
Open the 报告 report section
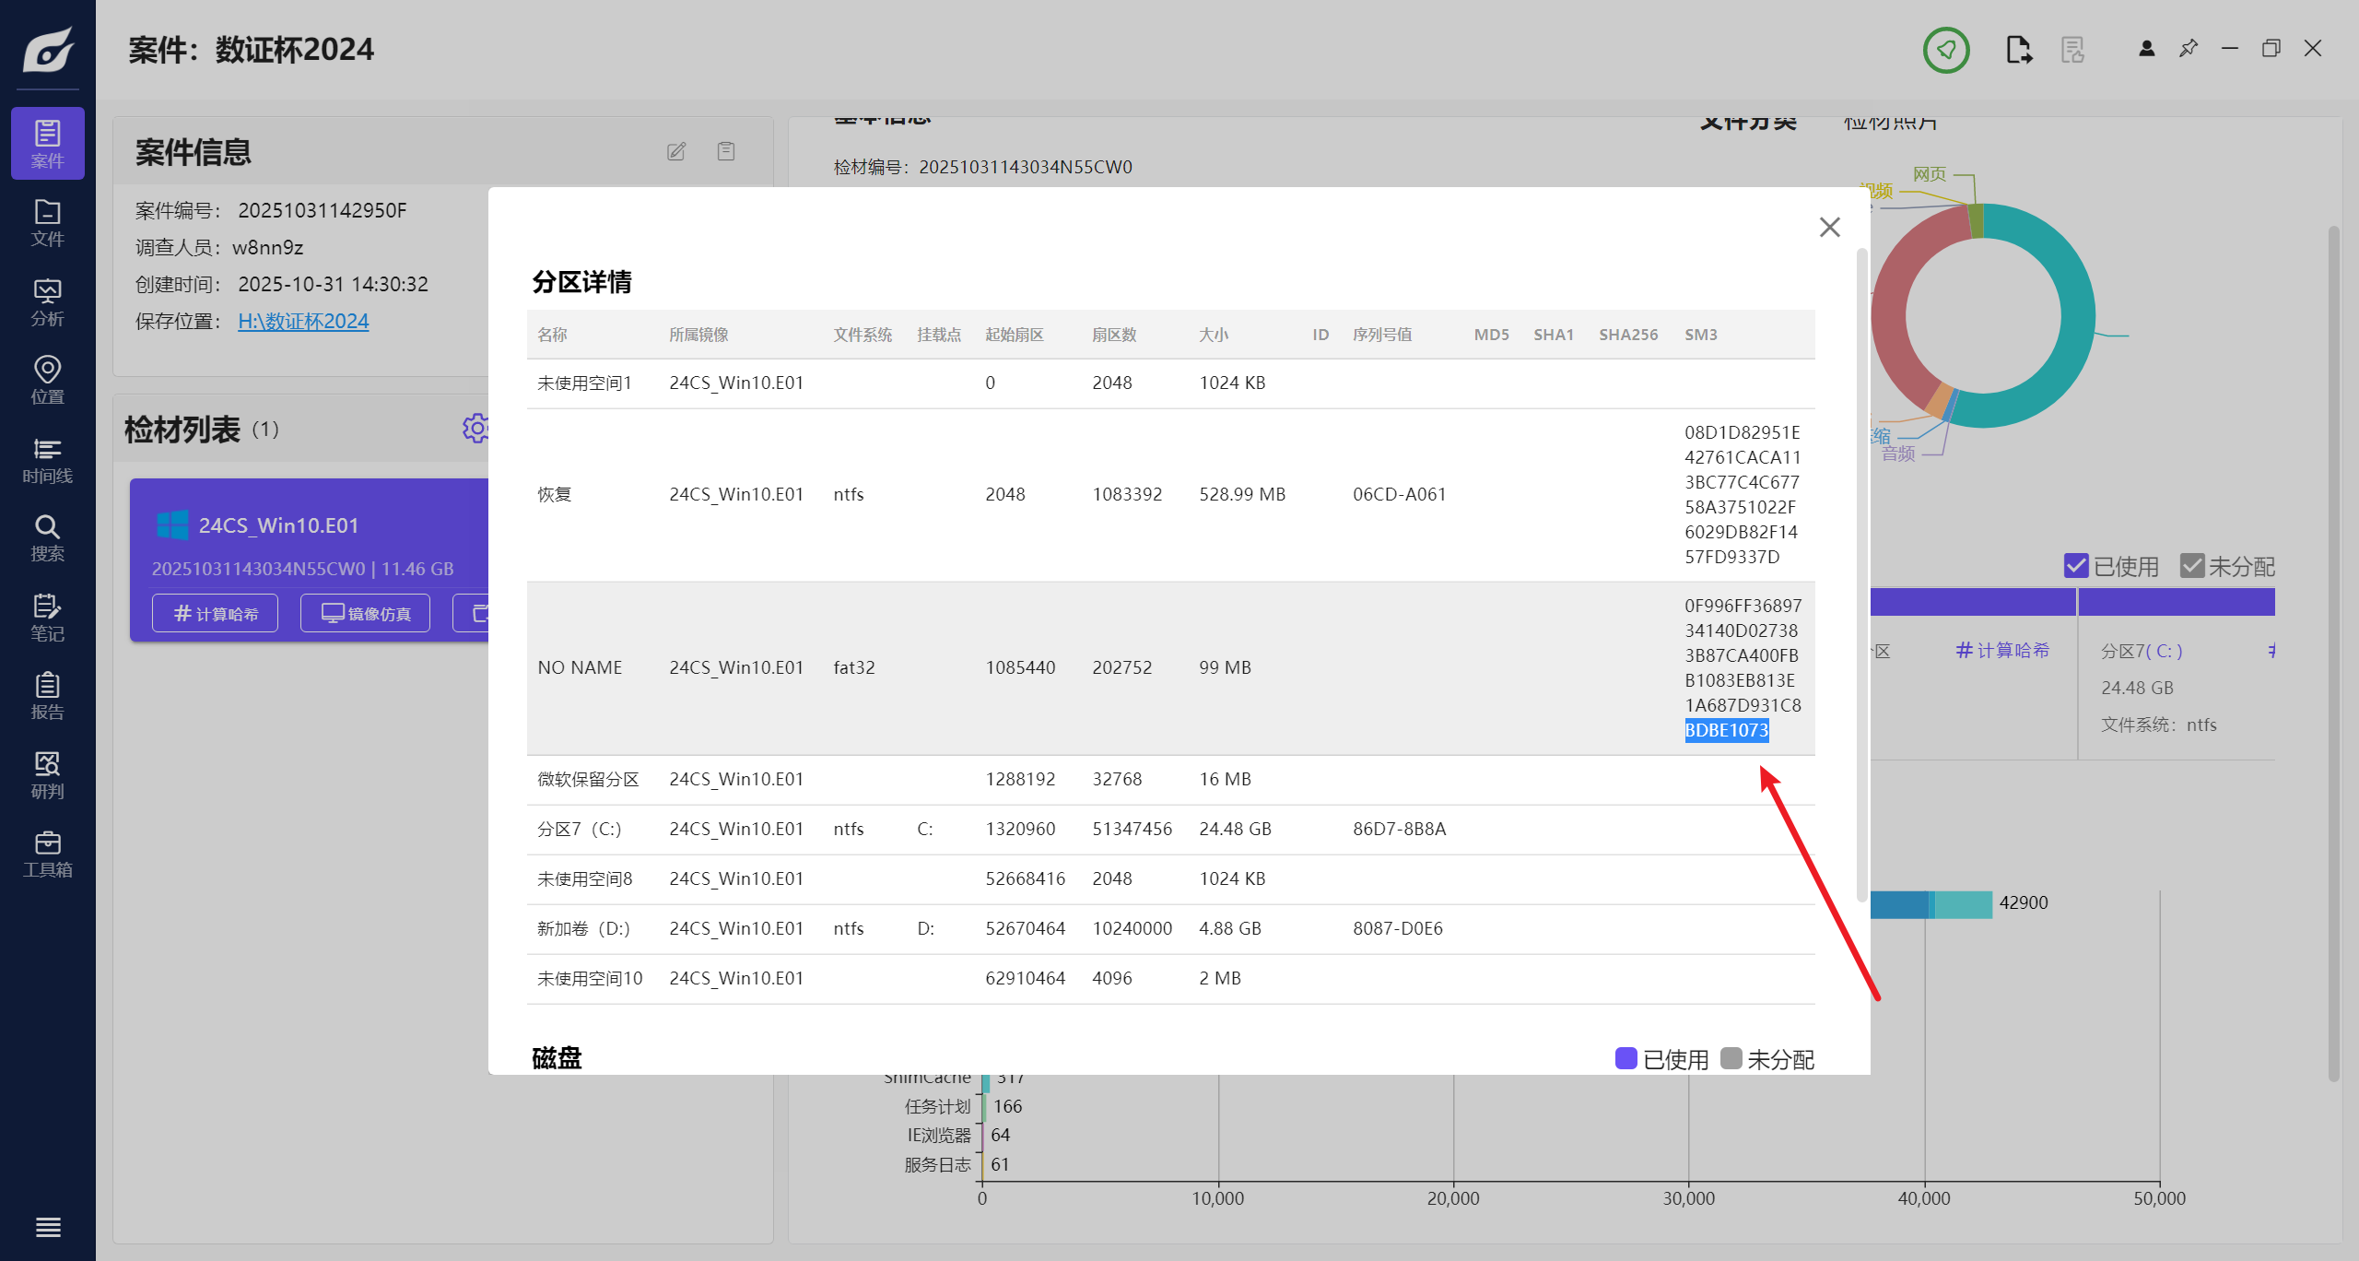tap(47, 696)
